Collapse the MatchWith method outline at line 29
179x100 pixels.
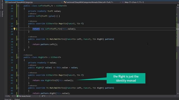(x=18, y=39)
